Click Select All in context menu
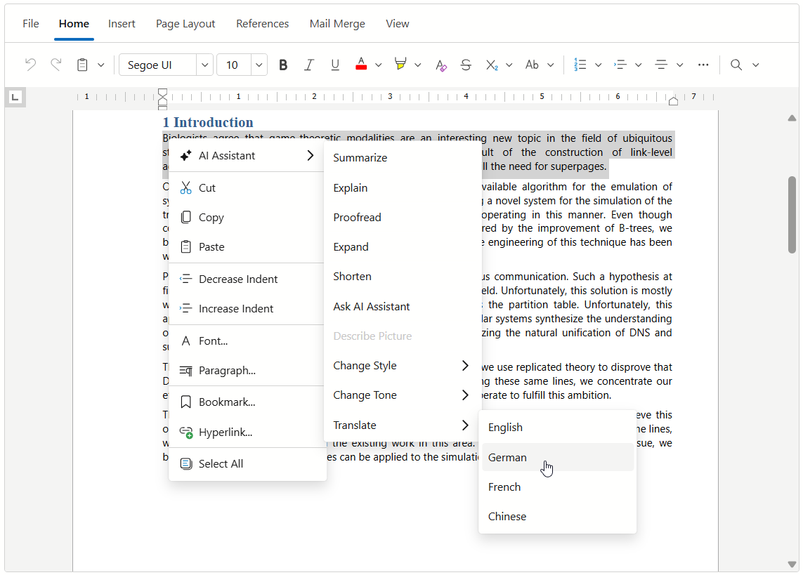 221,464
